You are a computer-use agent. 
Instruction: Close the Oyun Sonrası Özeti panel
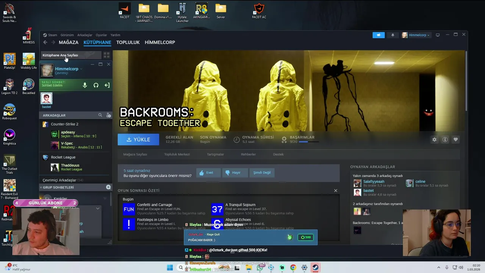click(335, 190)
